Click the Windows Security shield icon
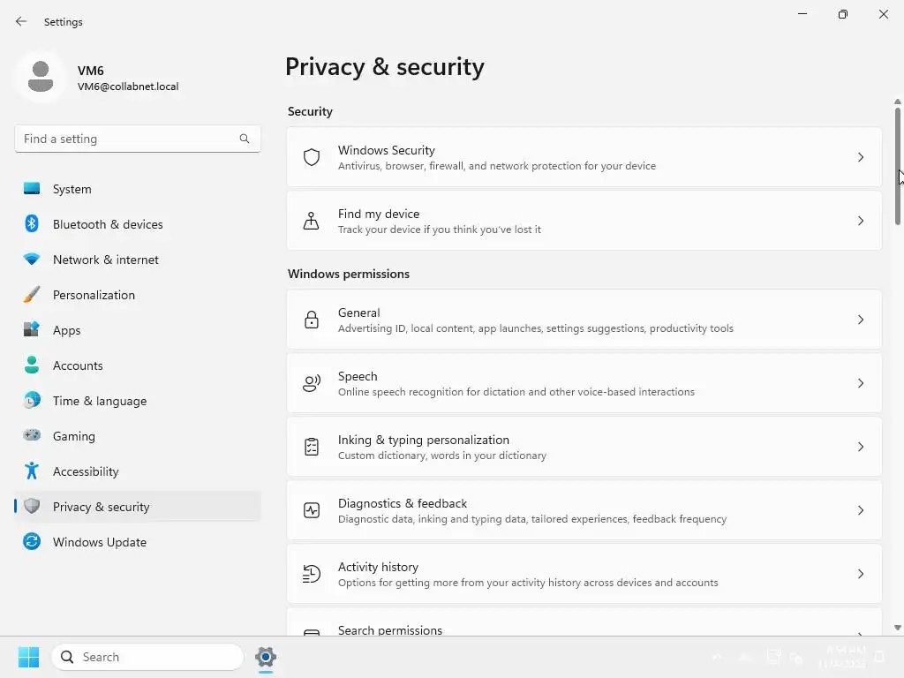This screenshot has width=904, height=678. click(x=312, y=157)
